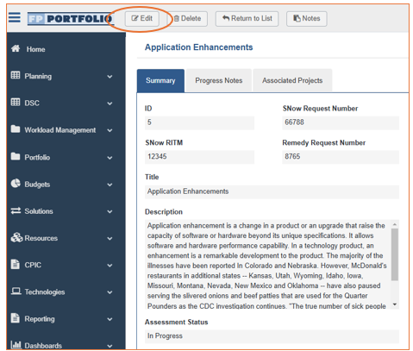Switch to the Progress Notes tab
Screen dimensions: 413x351
pos(219,80)
